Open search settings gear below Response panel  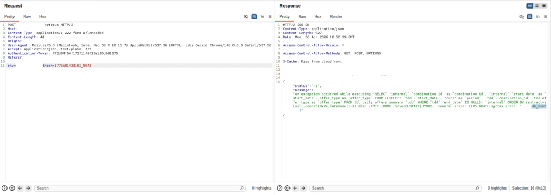click(x=287, y=188)
